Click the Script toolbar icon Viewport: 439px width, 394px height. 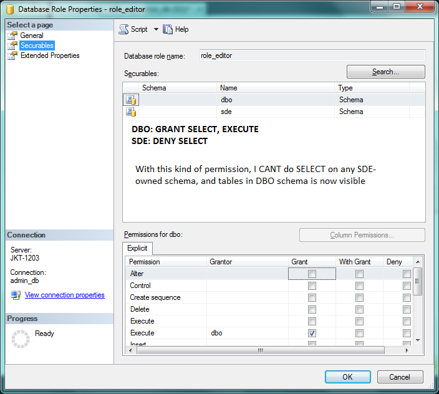click(123, 29)
